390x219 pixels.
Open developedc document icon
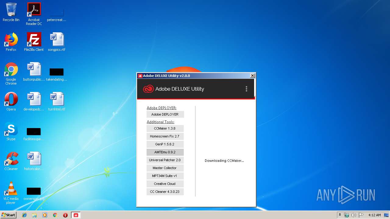point(34,102)
